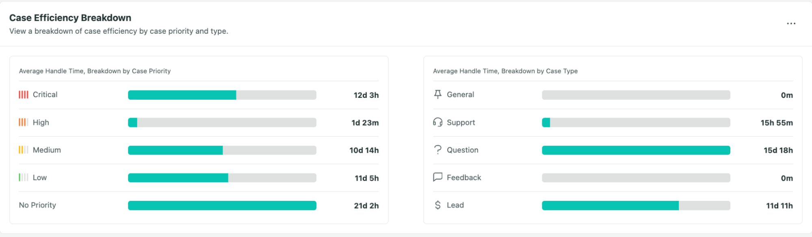Click the Case Efficiency Breakdown title
This screenshot has width=812, height=237.
point(70,17)
